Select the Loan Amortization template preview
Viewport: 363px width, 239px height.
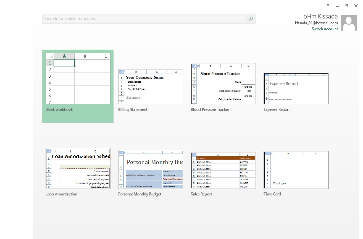[x=78, y=168]
